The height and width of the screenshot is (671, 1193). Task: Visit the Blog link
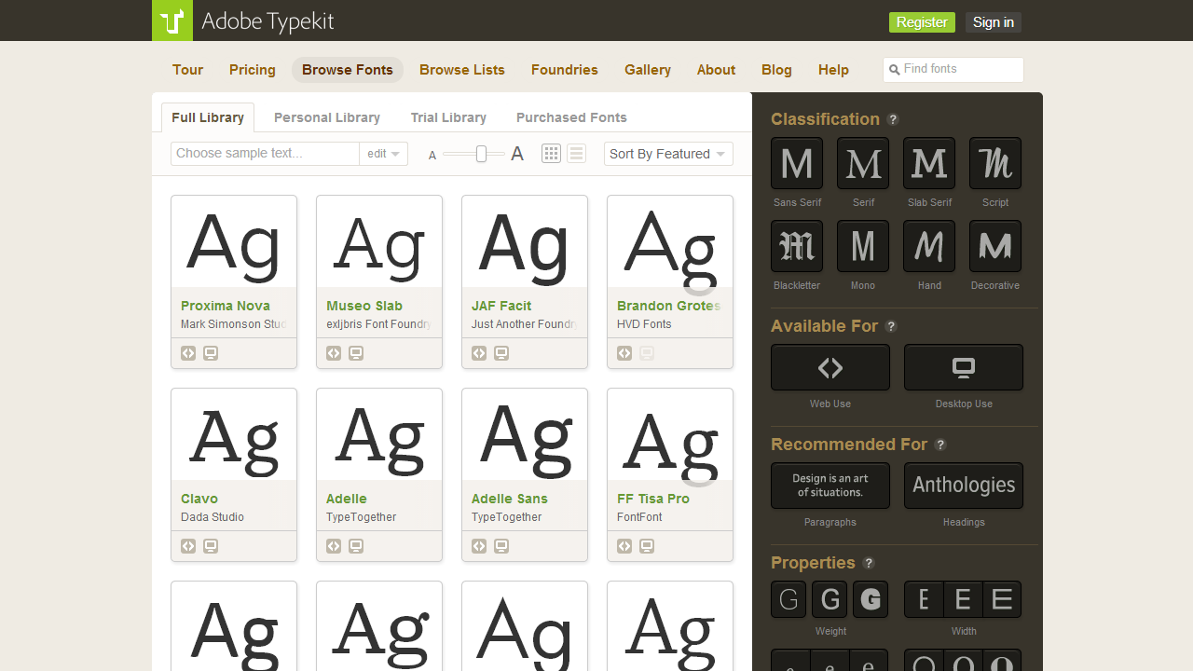coord(776,70)
